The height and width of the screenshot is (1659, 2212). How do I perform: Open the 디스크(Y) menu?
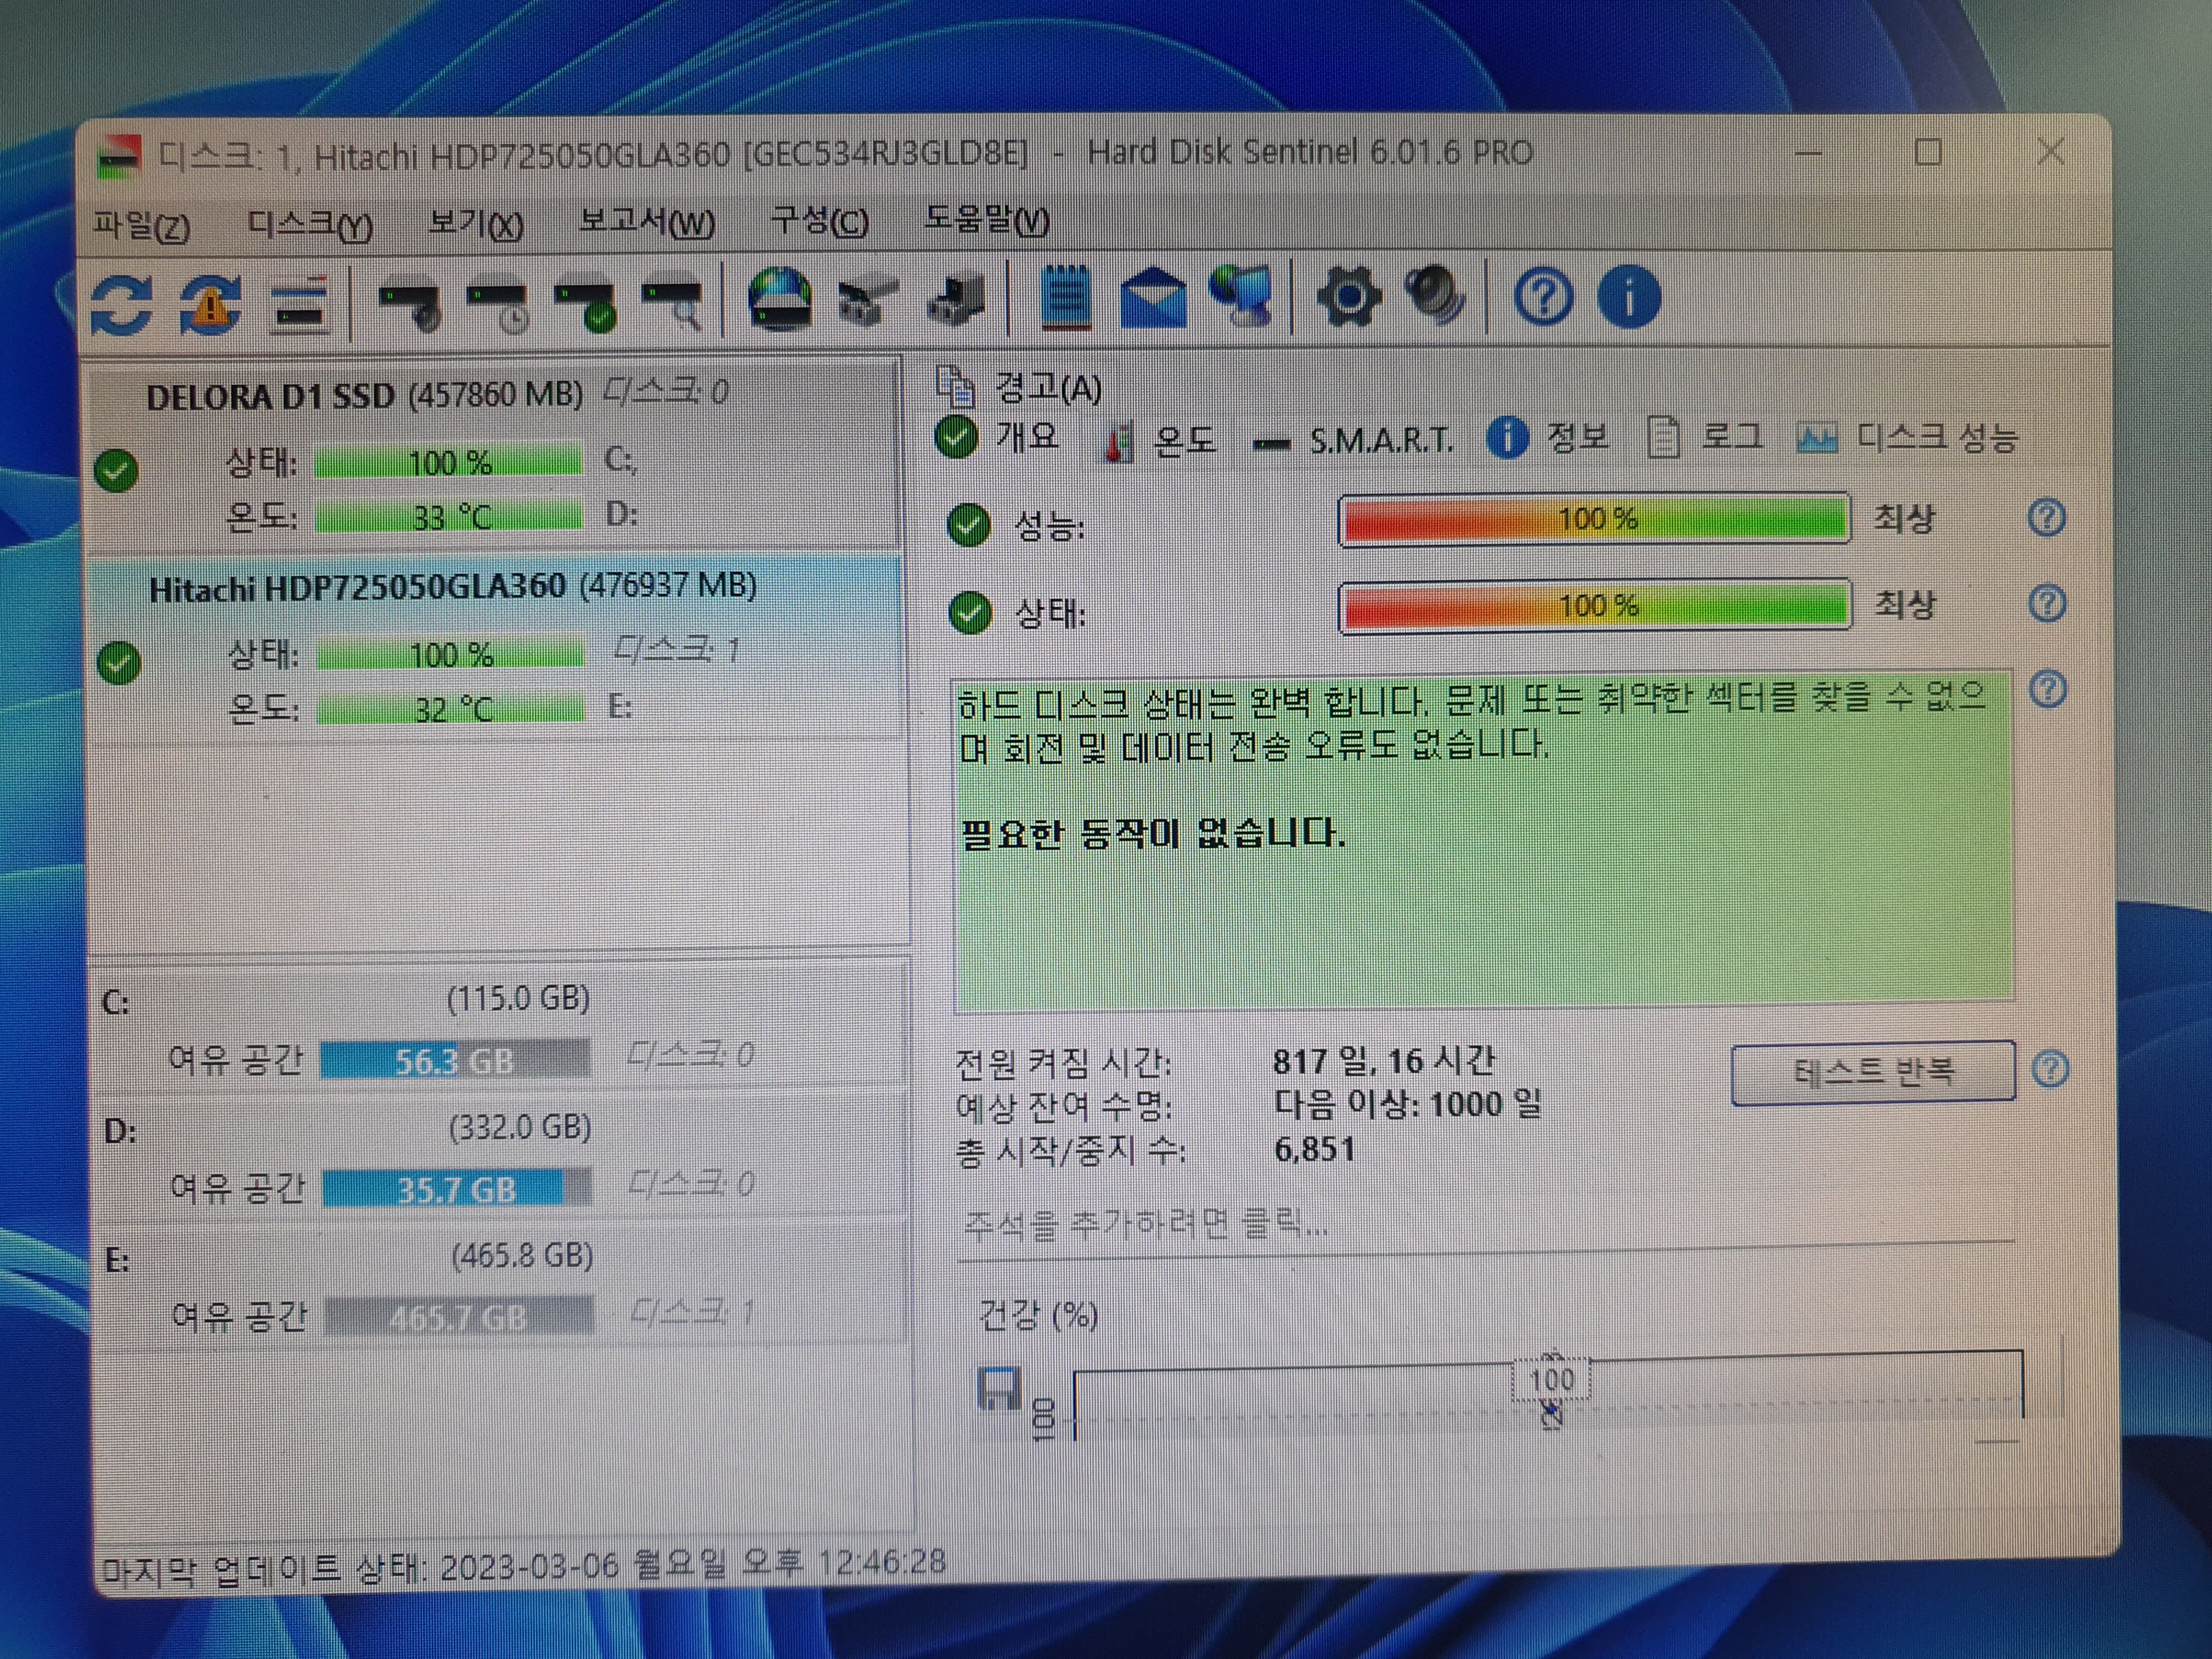310,224
